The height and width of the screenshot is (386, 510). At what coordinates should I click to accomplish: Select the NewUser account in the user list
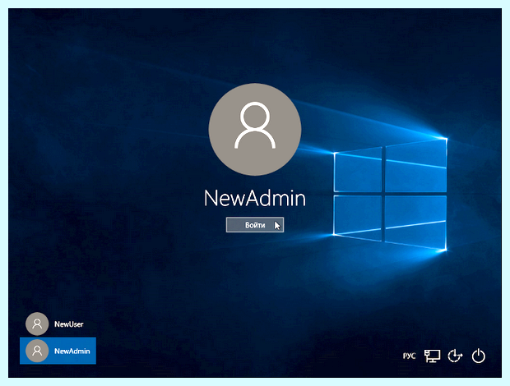tap(58, 324)
